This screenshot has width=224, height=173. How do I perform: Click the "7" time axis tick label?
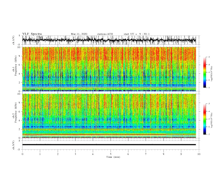pos(146,154)
